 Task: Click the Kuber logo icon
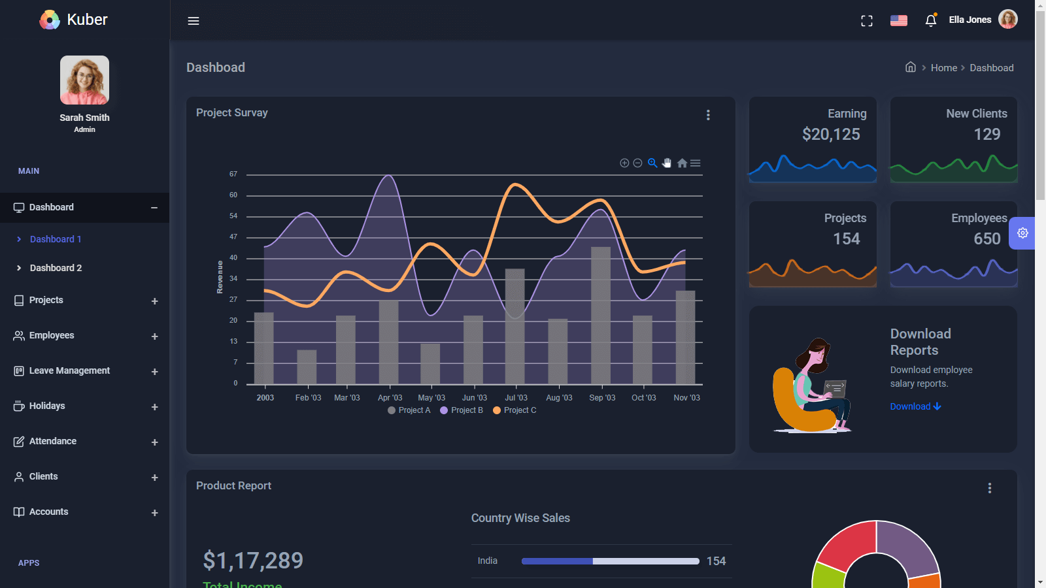pyautogui.click(x=50, y=20)
